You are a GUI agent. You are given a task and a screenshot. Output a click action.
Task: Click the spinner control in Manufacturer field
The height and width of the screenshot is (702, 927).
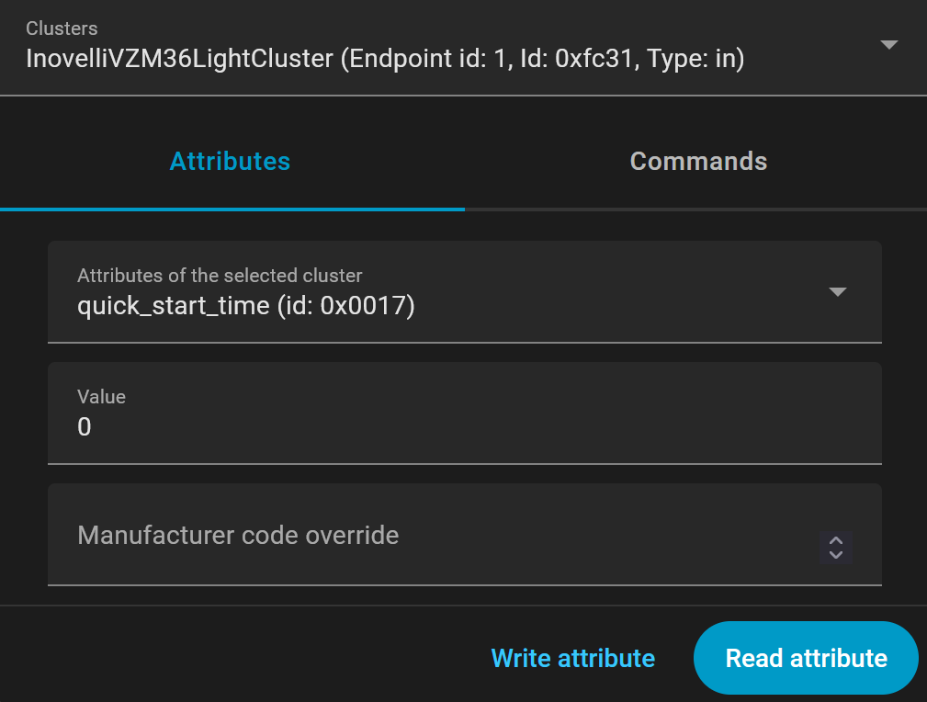tap(836, 548)
